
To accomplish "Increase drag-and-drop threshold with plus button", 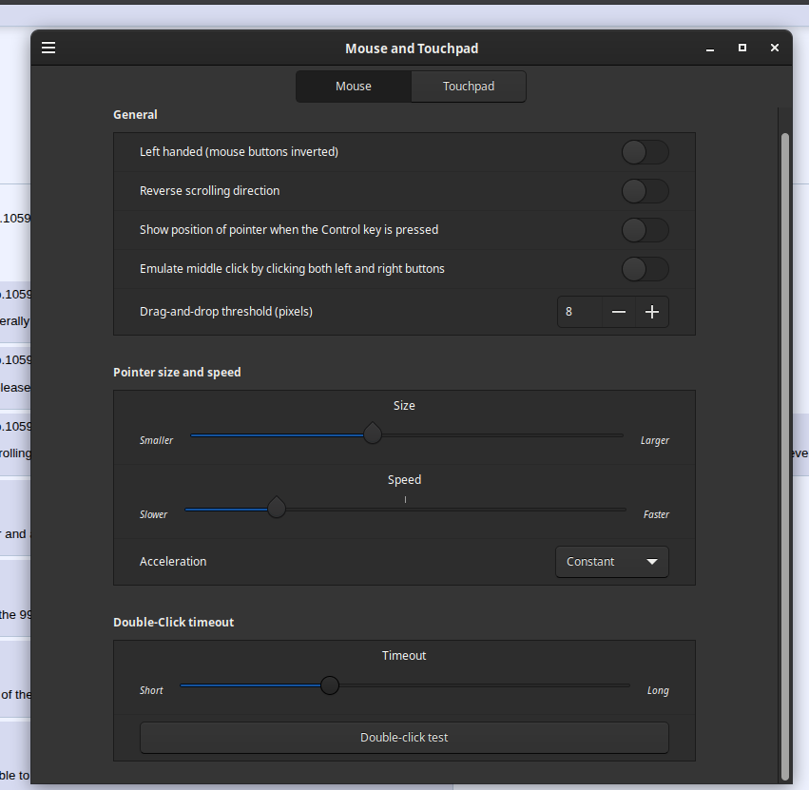I will [652, 312].
